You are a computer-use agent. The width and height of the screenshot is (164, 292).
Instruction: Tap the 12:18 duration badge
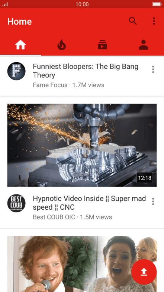[x=145, y=178]
